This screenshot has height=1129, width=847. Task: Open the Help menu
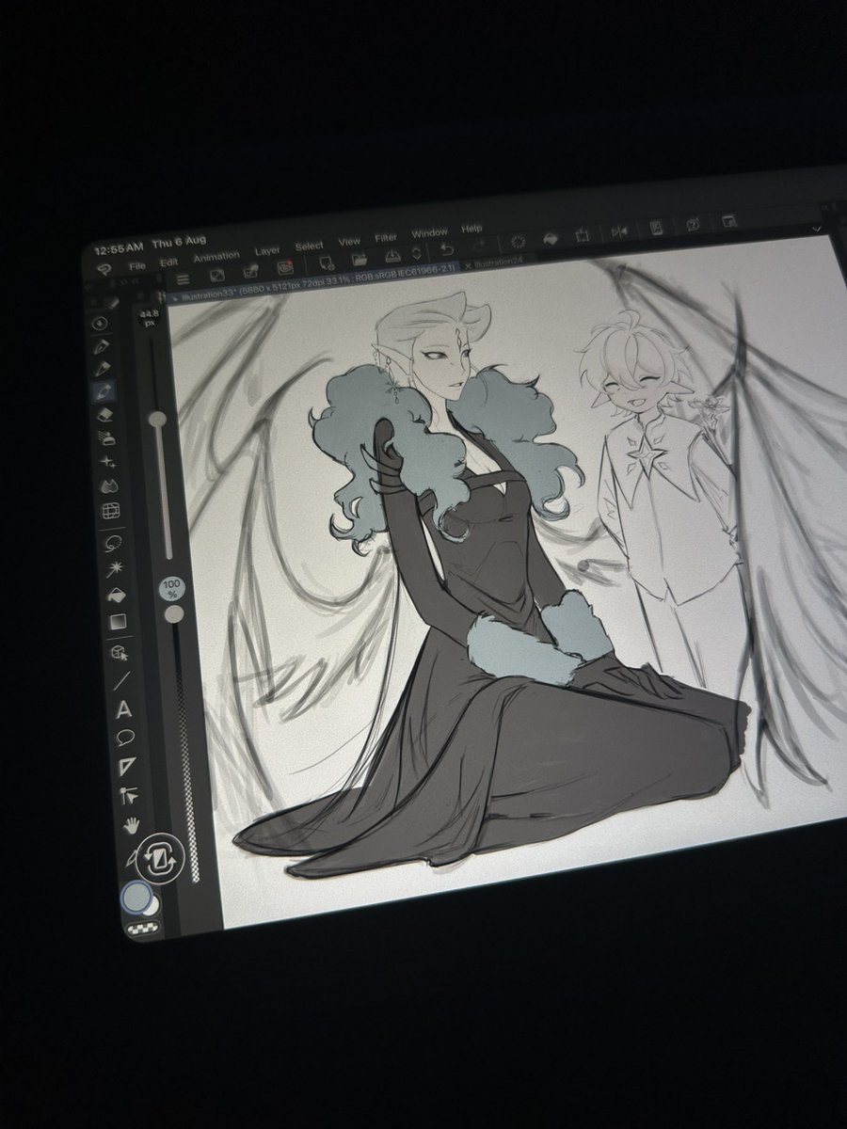[472, 229]
